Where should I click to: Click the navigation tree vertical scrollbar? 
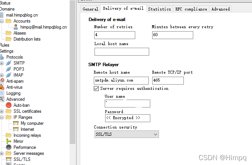click(73, 72)
